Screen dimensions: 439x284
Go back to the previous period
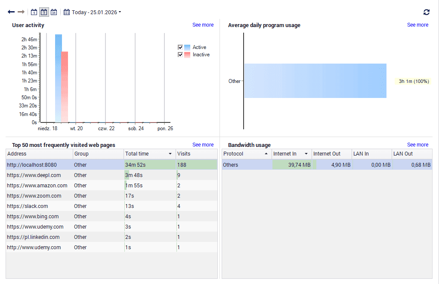(11, 12)
